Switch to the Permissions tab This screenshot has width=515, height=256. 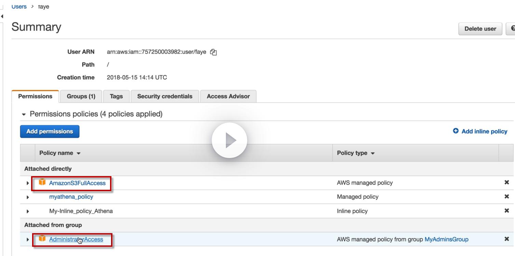pos(35,96)
